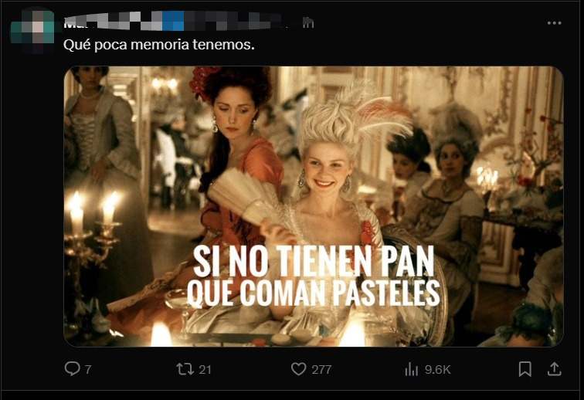Bookmark this post
This screenshot has height=400, width=584.
525,369
